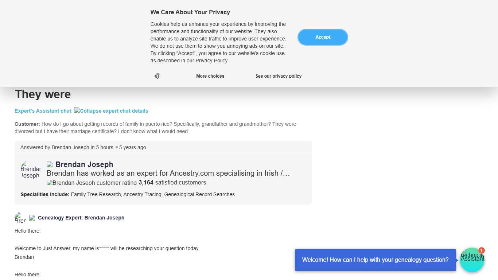Open the Brendan Joseph expert name heading

coord(84,164)
